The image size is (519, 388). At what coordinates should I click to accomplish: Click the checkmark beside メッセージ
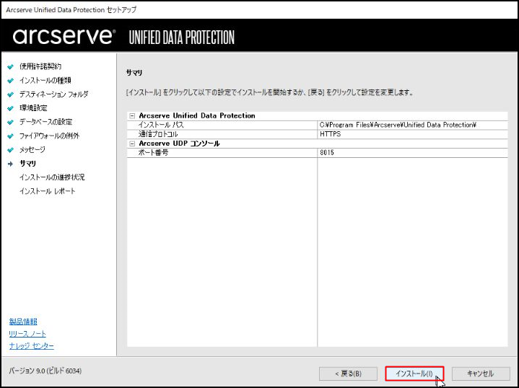pos(10,150)
